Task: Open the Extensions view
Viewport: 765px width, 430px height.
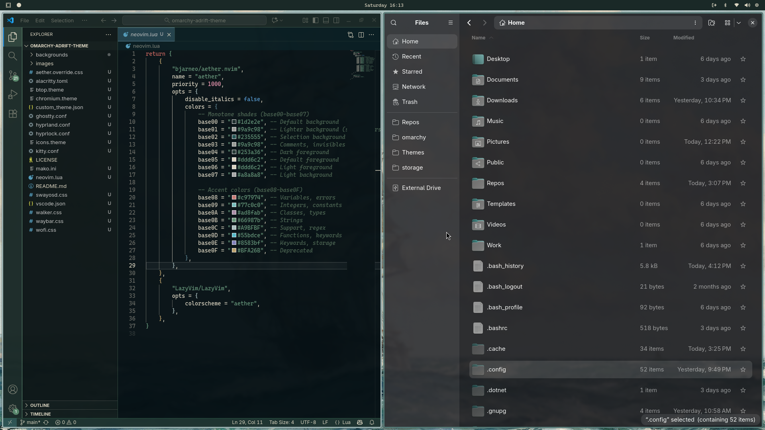Action: (12, 113)
